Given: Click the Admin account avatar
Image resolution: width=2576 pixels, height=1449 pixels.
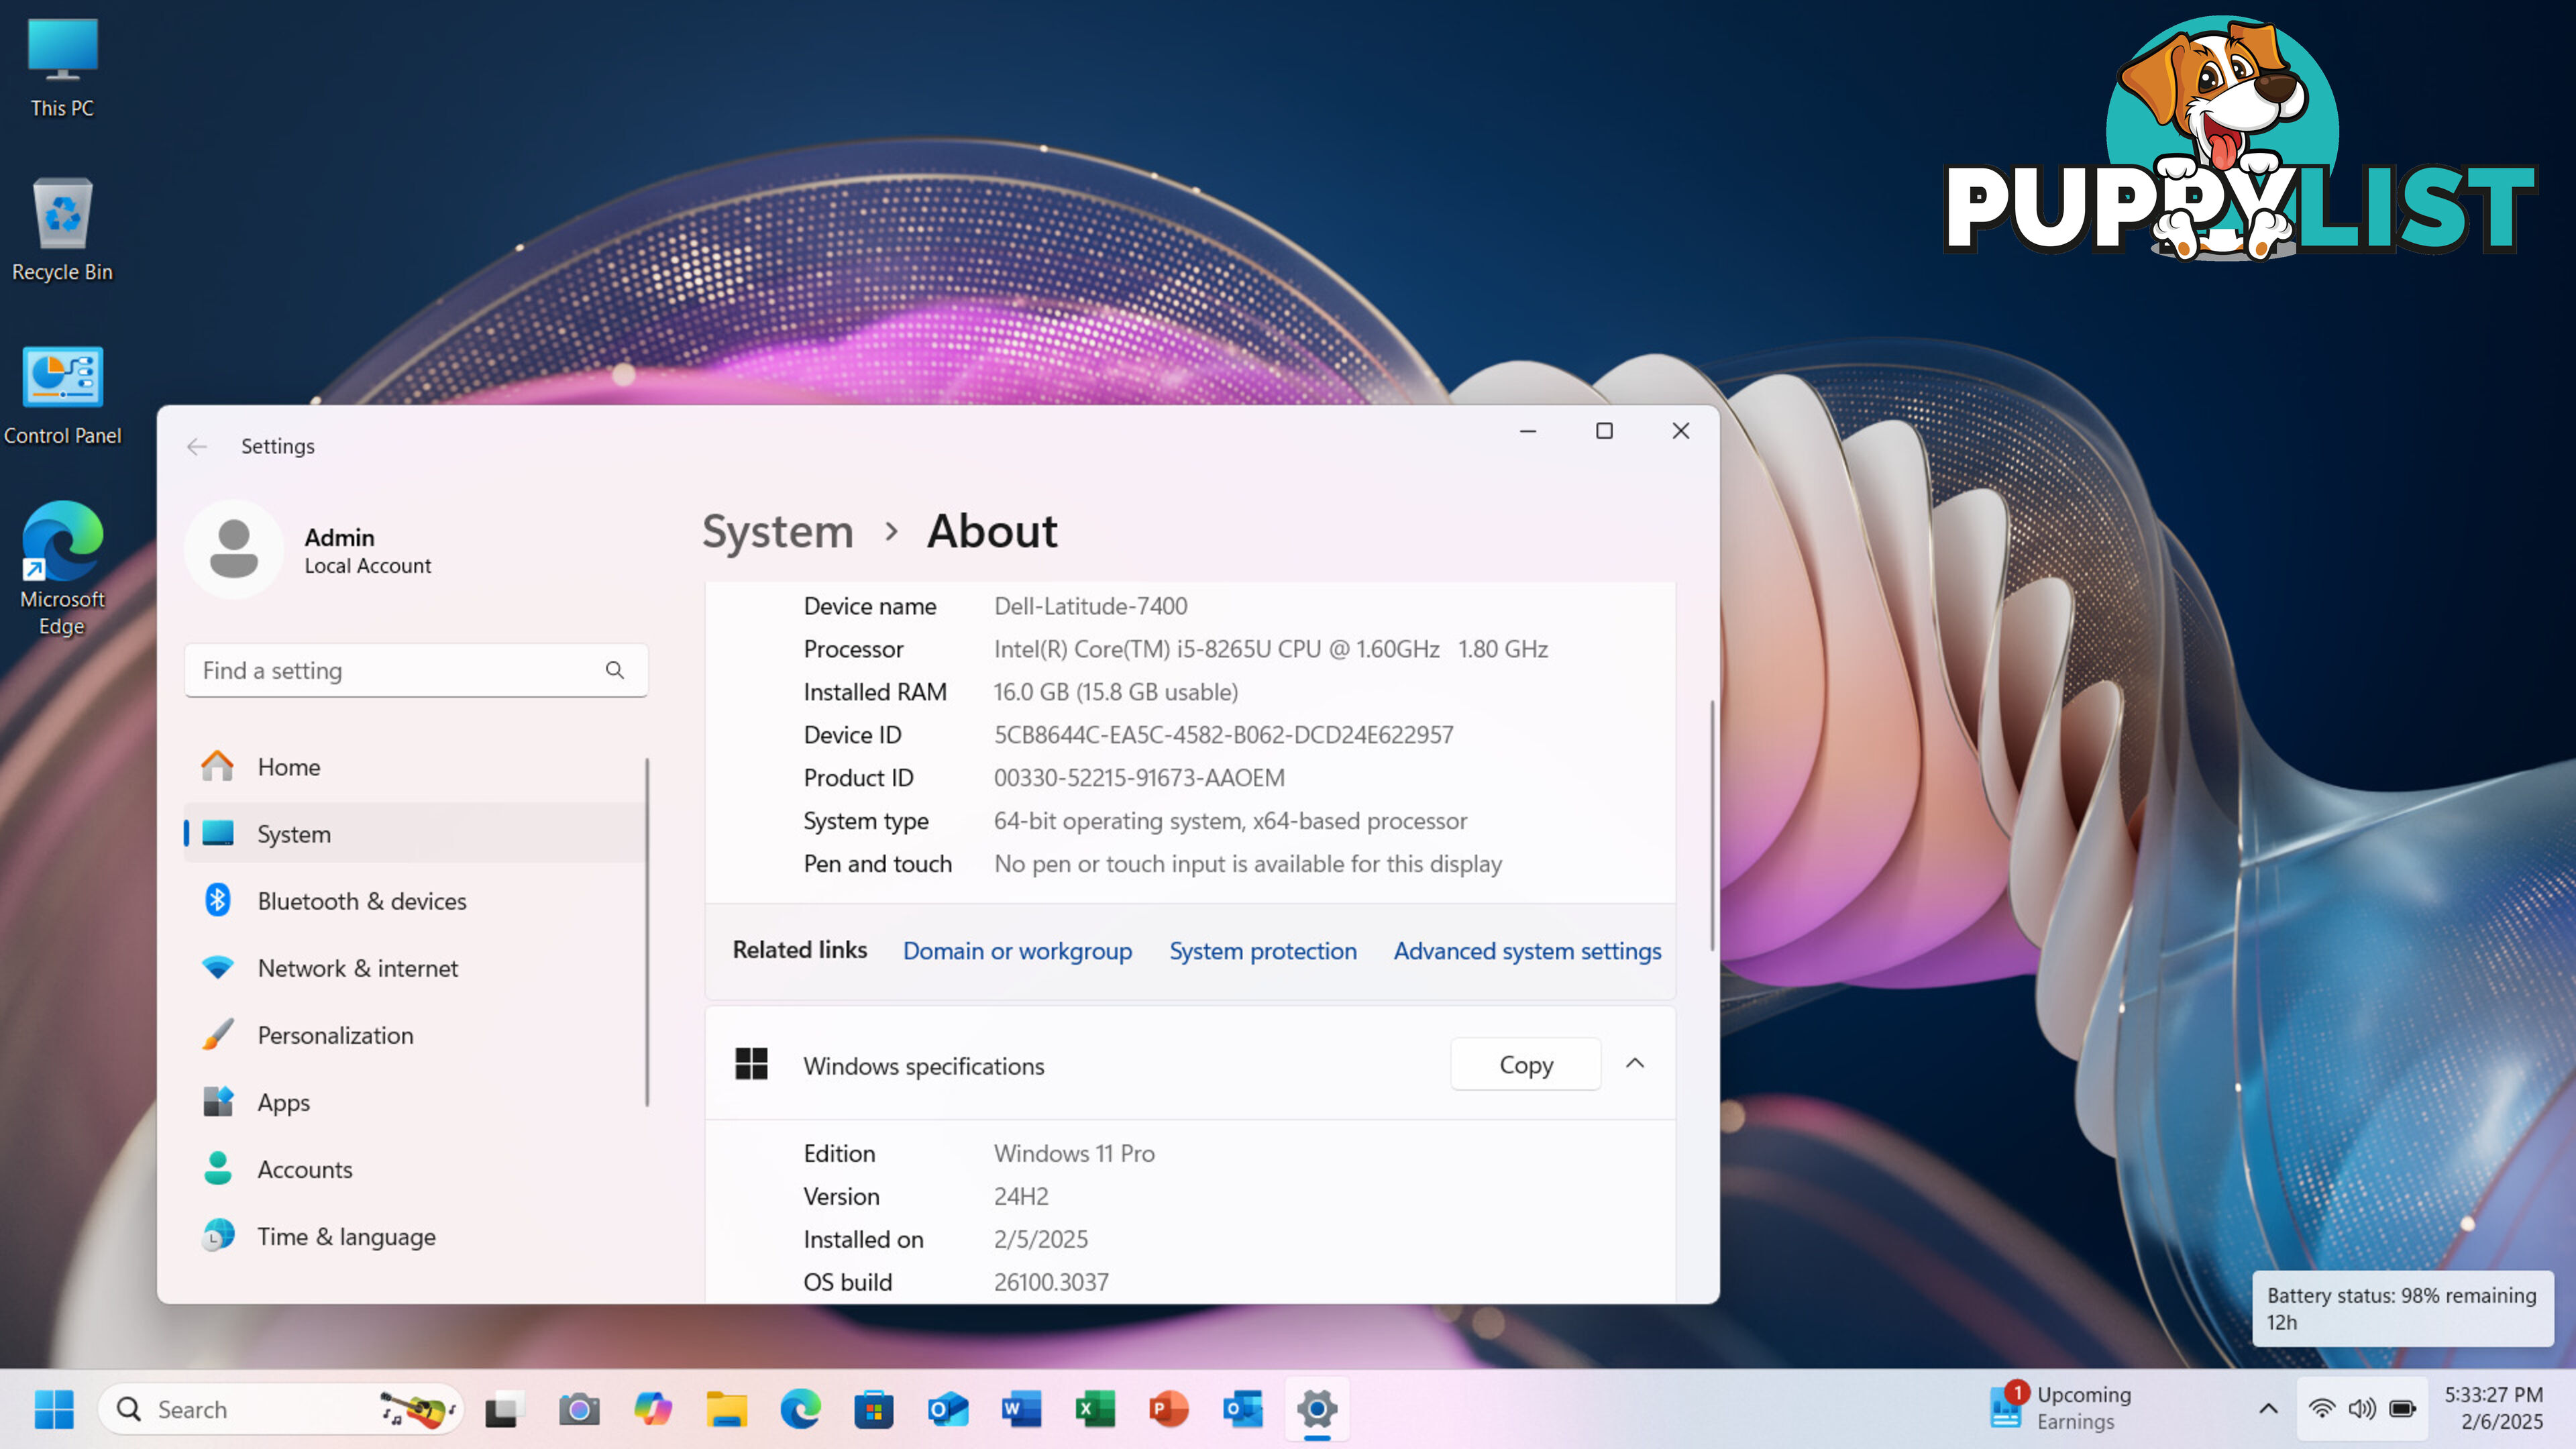Looking at the screenshot, I should [234, 549].
